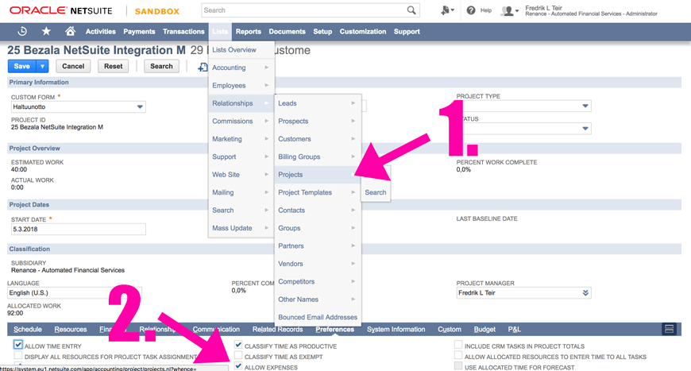Viewport: 691px width, 371px height.
Task: Click Search under Projects submenu
Action: point(376,192)
